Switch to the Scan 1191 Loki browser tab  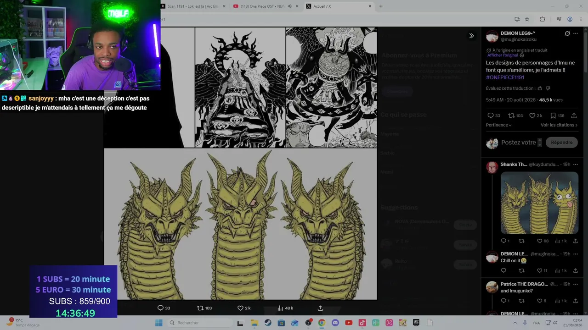coord(193,6)
